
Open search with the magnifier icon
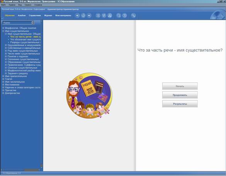tap(119, 15)
